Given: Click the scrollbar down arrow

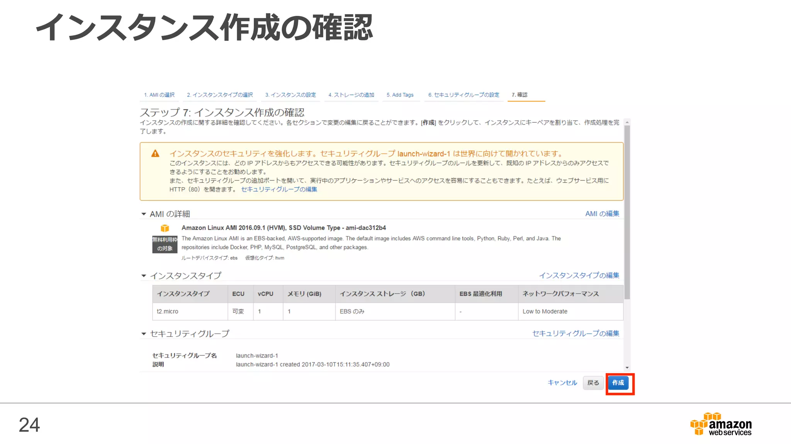Looking at the screenshot, I should (x=627, y=368).
